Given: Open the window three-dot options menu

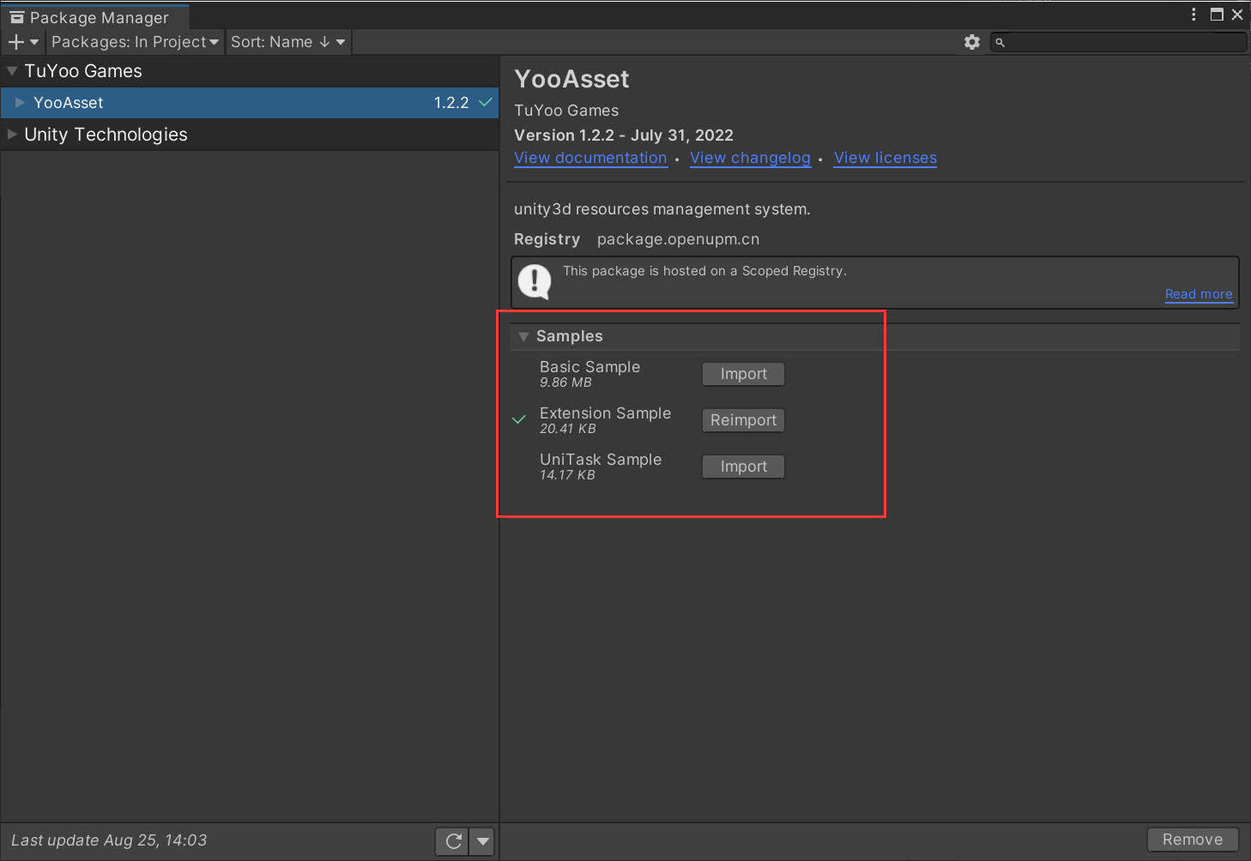Looking at the screenshot, I should pyautogui.click(x=1194, y=15).
